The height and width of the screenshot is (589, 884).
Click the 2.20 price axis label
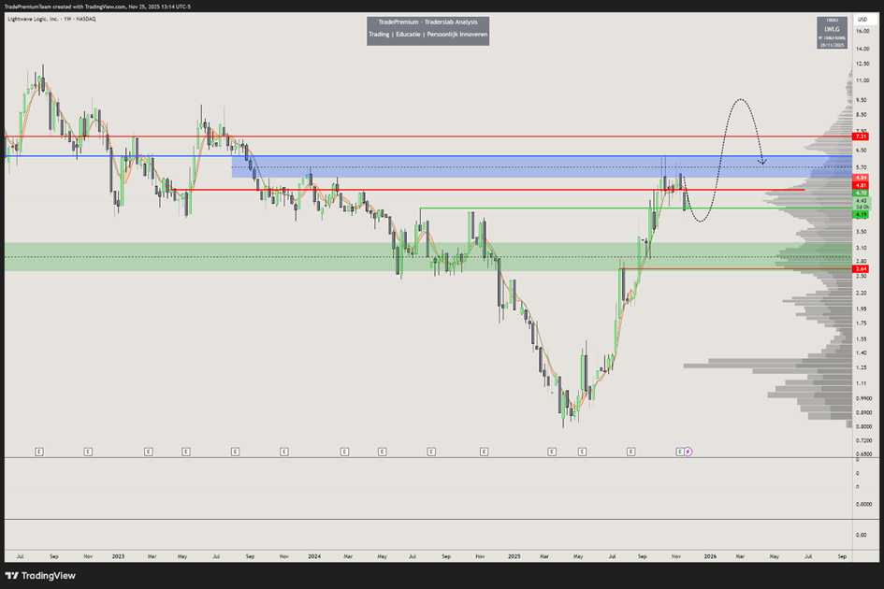pyautogui.click(x=862, y=293)
